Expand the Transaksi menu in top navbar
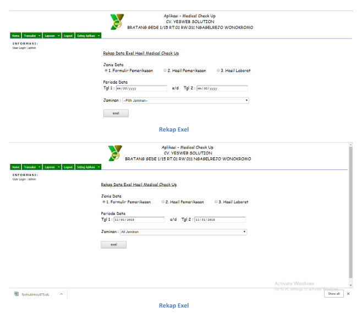Viewport: 362px width, 318px height. 32,36
